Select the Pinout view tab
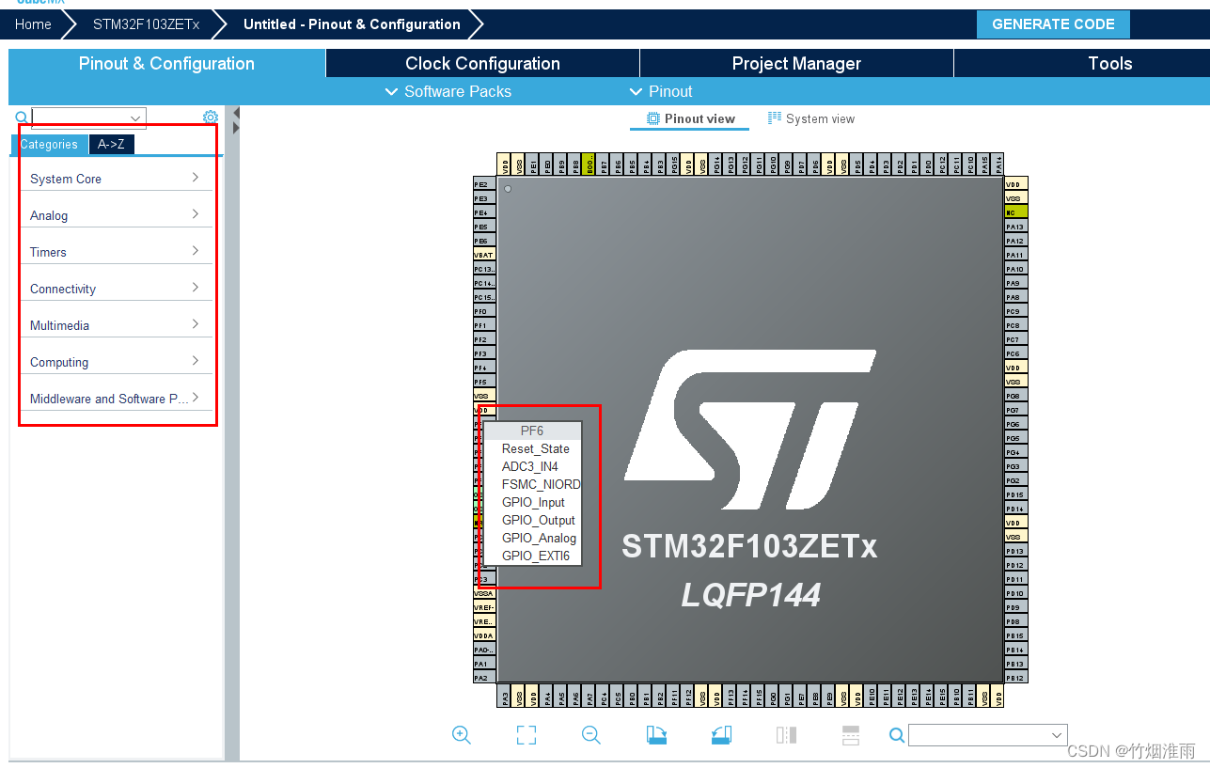The width and height of the screenshot is (1210, 768). (x=690, y=118)
